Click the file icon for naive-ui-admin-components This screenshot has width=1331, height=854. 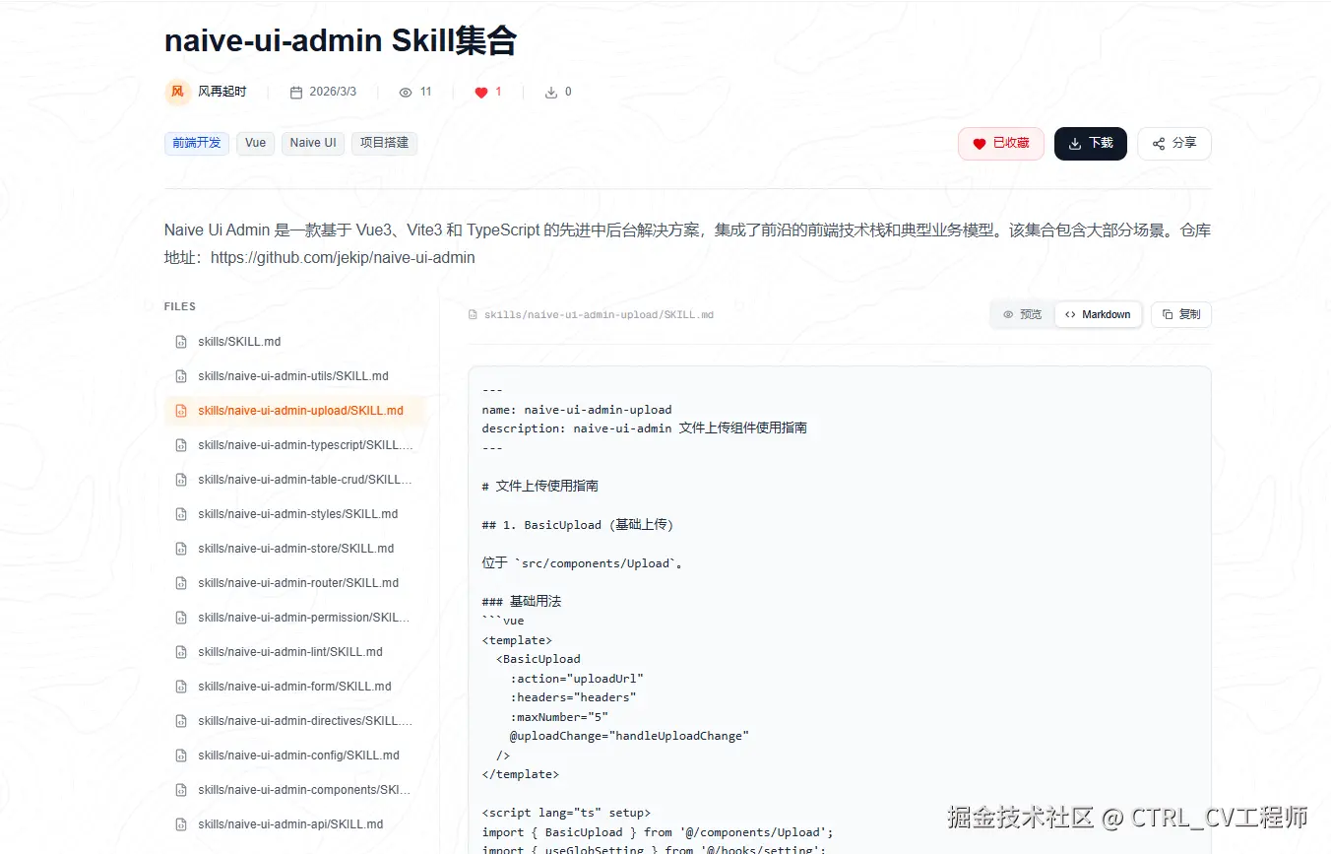[x=181, y=790]
